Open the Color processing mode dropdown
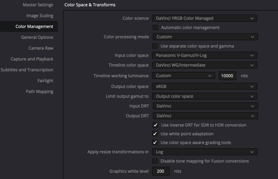This screenshot has height=179, width=278. coord(205,37)
